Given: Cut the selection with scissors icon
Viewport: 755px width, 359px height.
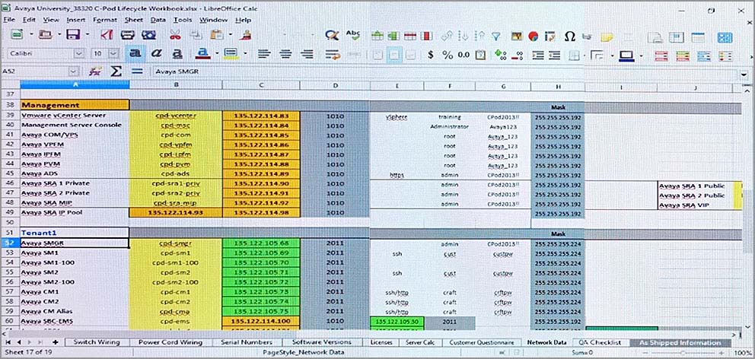Looking at the screenshot, I should 175,35.
